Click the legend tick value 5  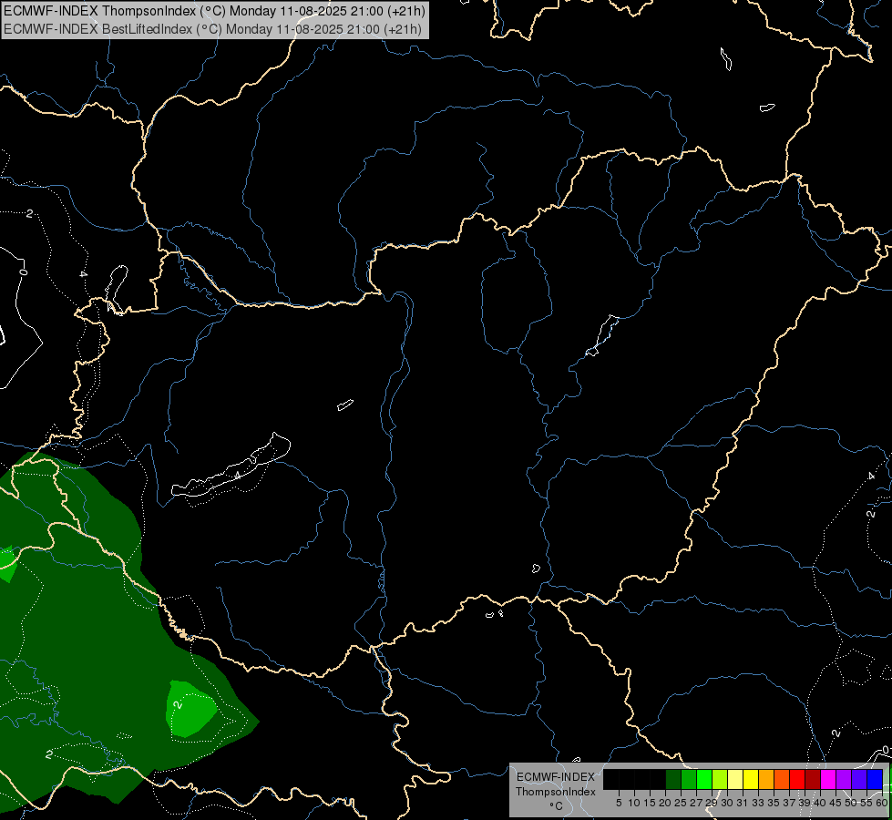click(x=619, y=803)
